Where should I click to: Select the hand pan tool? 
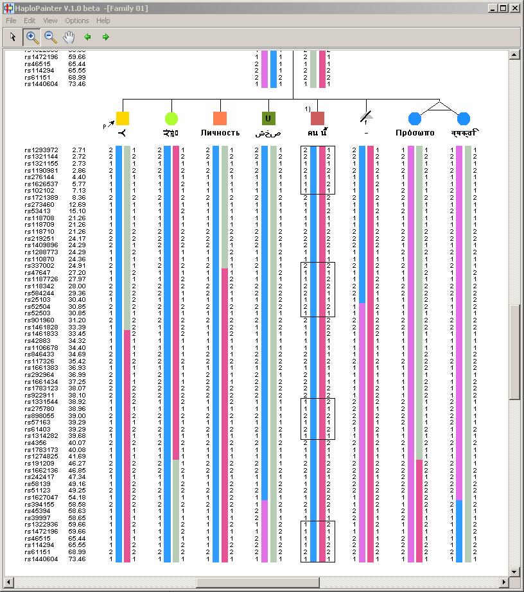coord(69,37)
